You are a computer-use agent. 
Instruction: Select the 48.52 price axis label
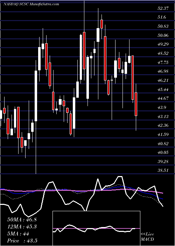click(x=163, y=53)
